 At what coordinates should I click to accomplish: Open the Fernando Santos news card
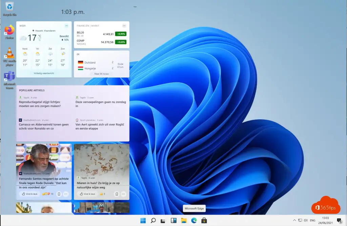tap(44, 172)
